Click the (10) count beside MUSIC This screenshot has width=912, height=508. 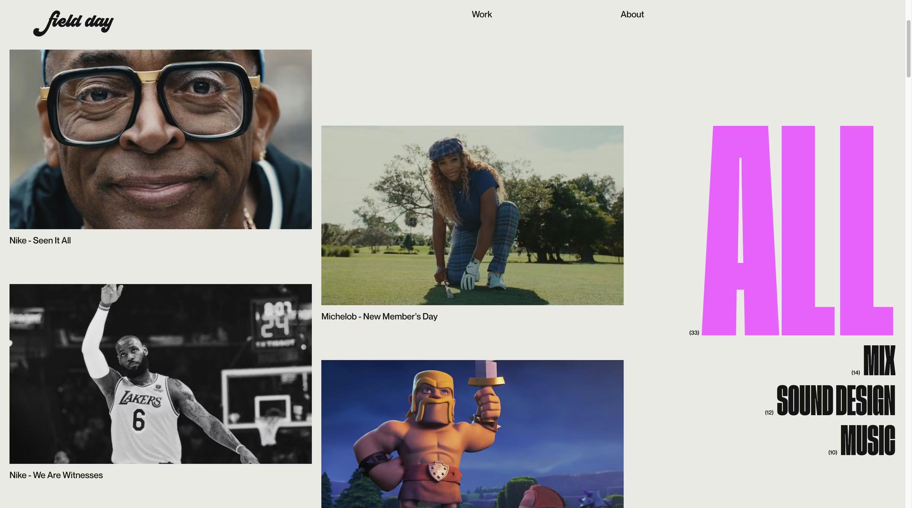point(832,452)
